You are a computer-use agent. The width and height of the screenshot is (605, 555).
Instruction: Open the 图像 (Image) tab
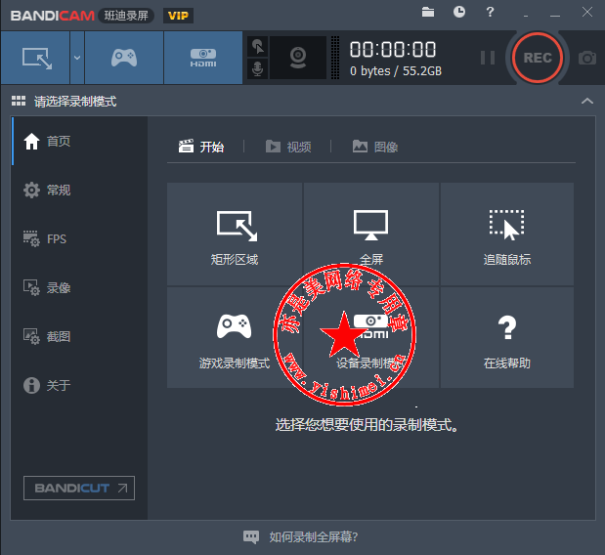(375, 147)
